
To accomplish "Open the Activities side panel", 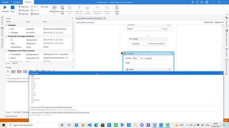I will 2,32.
